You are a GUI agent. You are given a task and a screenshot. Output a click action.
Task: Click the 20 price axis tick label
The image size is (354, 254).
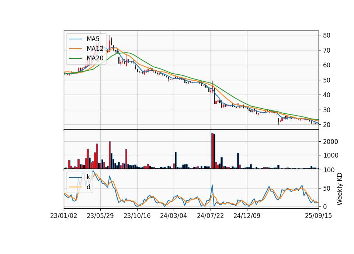click(x=326, y=125)
